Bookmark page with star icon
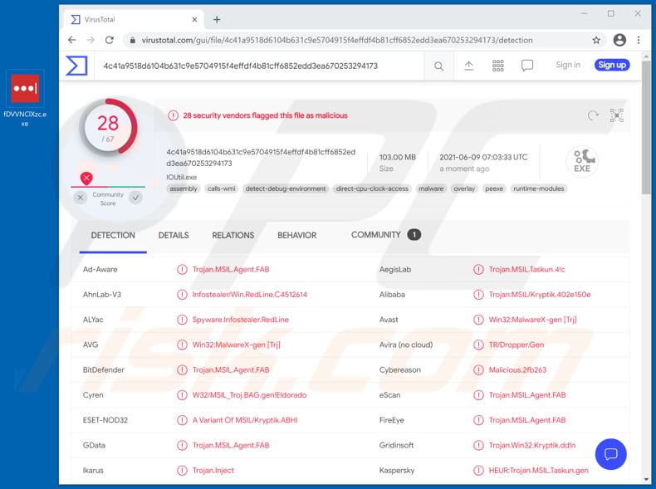This screenshot has width=656, height=489. pyautogui.click(x=596, y=40)
